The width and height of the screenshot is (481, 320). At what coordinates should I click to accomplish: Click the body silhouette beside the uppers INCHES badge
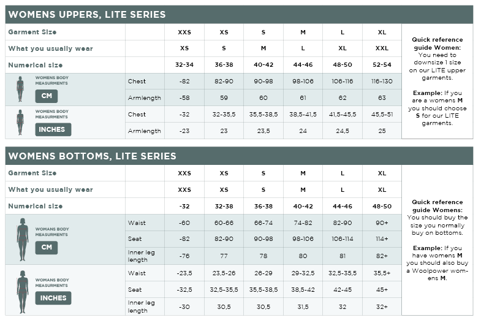pyautogui.click(x=20, y=122)
